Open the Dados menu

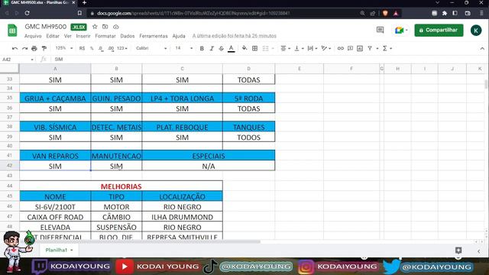click(128, 36)
